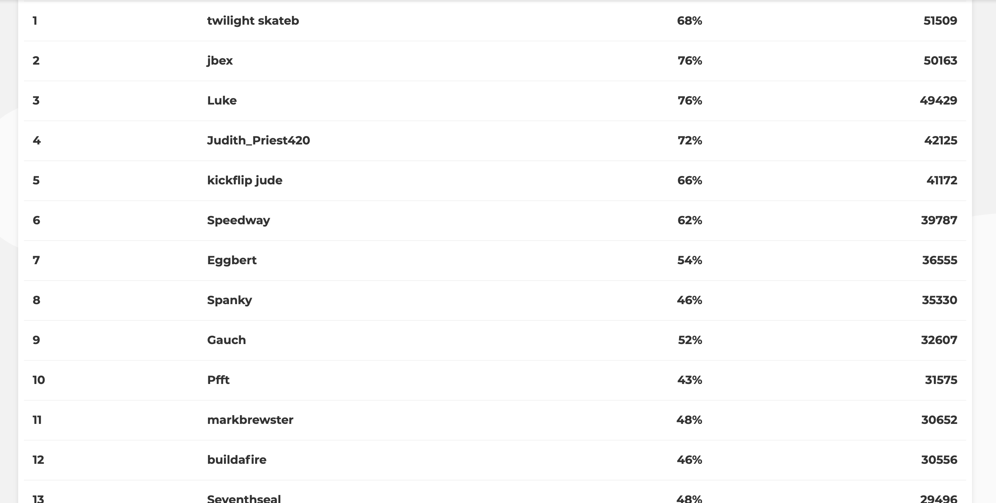Image resolution: width=996 pixels, height=503 pixels.
Task: Click Luke's score 49429
Action: (939, 101)
